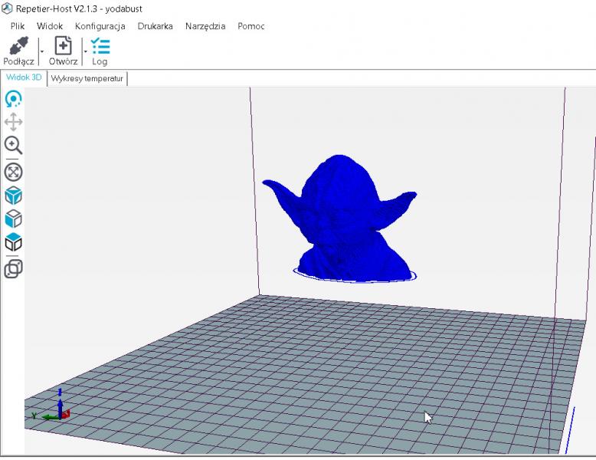Select the Rotate view tool

(13, 99)
